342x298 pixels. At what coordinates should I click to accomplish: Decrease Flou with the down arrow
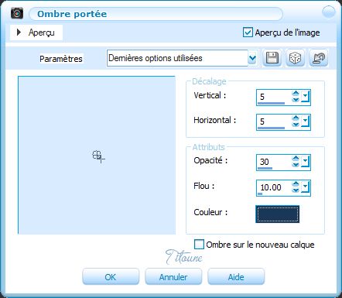pos(296,190)
